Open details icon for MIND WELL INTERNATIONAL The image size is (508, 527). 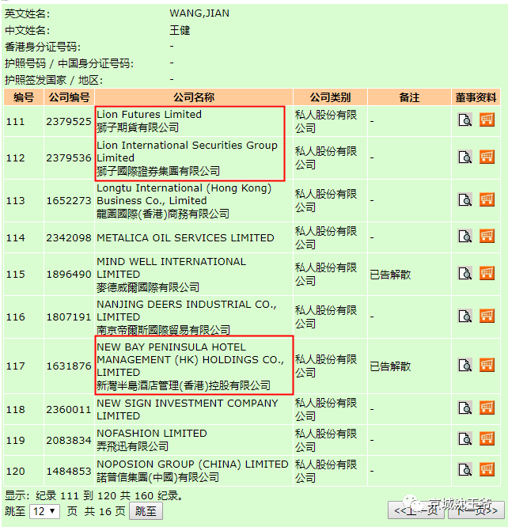click(x=465, y=274)
